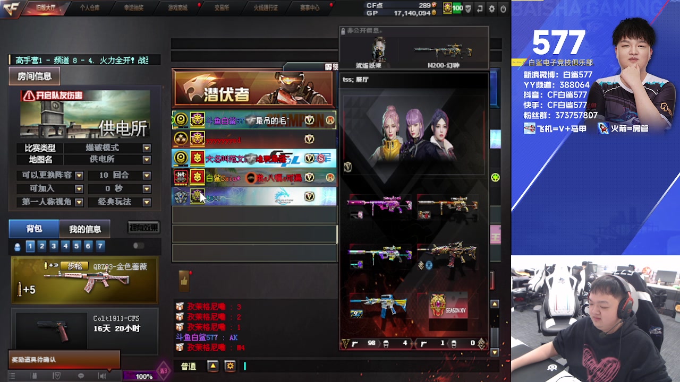Image resolution: width=680 pixels, height=382 pixels.
Task: Switch to the 幸运抽奖 tab
Action: tap(133, 7)
